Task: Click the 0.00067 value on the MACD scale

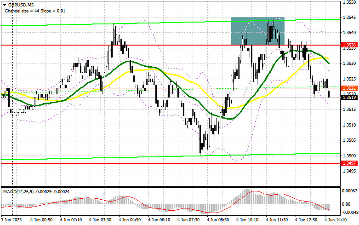Action: (x=349, y=191)
